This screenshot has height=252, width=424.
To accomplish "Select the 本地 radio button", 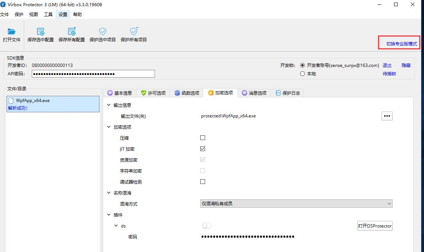I will (302, 74).
